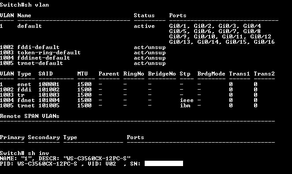Select the 'SAID' column header
292x174 pixels.
point(45,74)
